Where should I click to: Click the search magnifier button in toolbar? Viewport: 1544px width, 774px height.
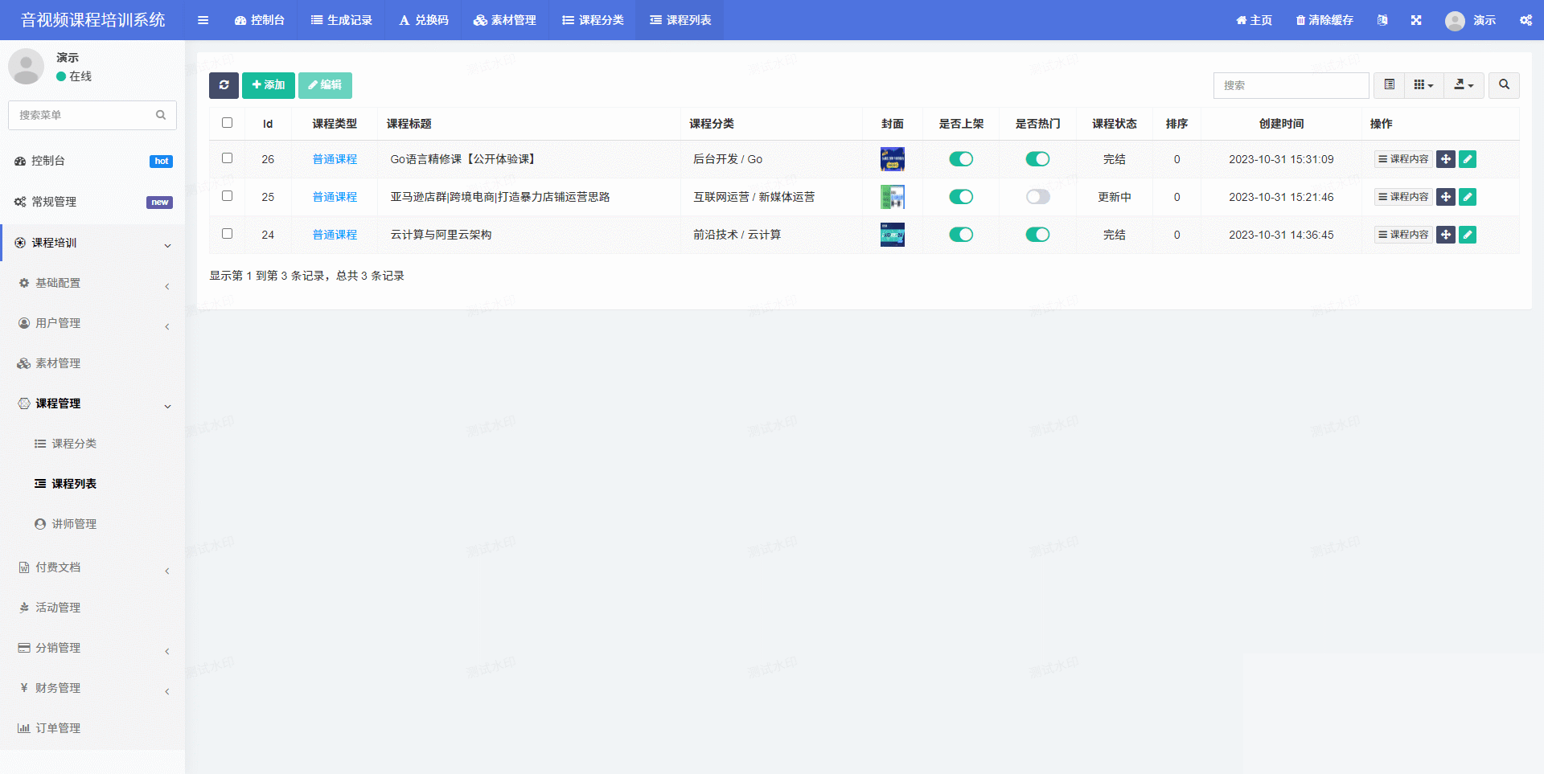click(x=1504, y=85)
